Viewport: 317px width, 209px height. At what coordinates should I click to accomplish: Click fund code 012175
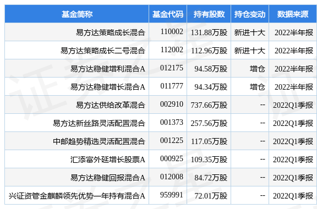tap(172, 68)
